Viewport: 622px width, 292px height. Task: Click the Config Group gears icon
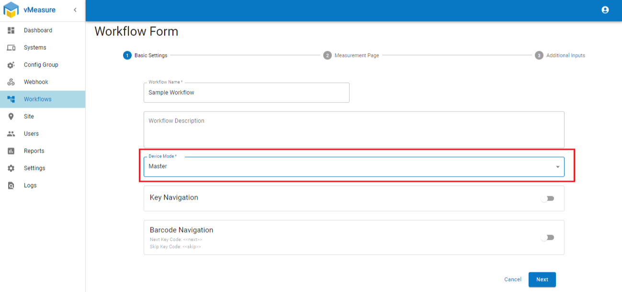point(11,65)
